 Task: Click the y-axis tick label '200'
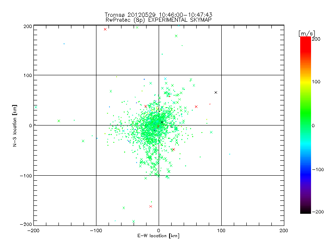[28, 26]
